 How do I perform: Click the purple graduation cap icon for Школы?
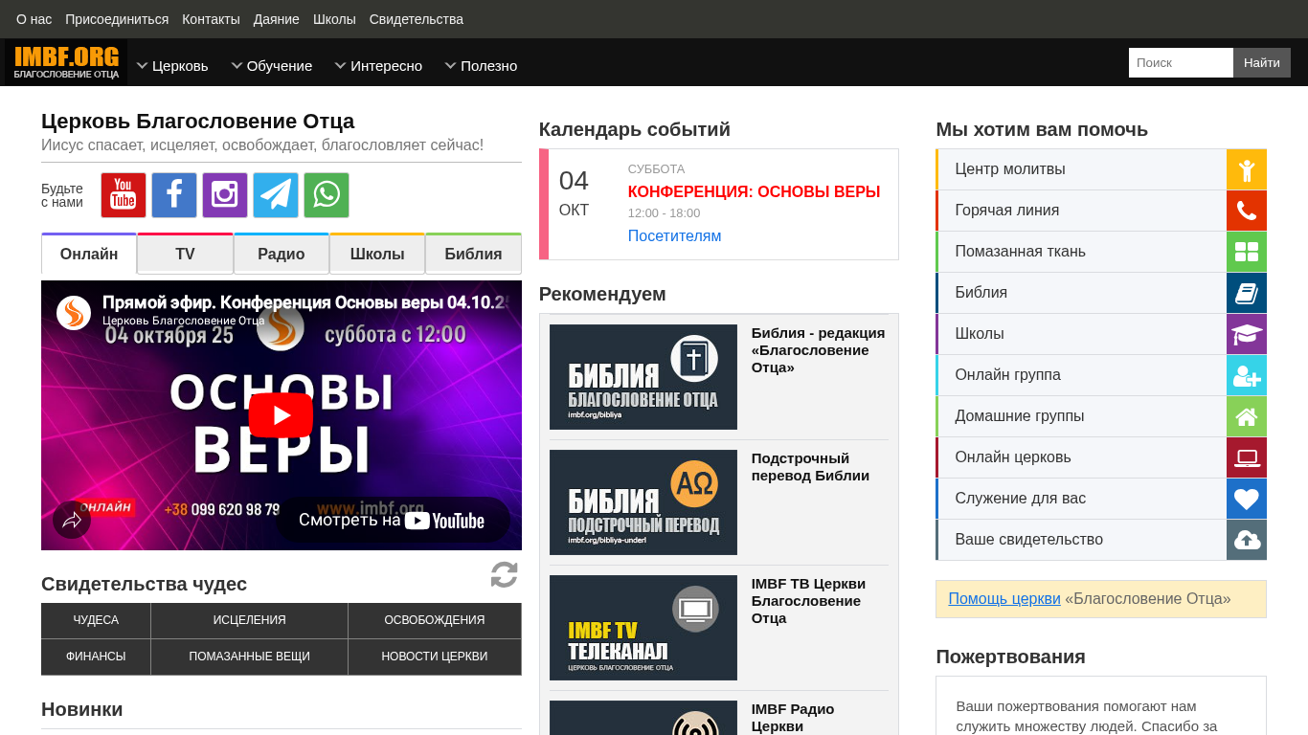[x=1247, y=334]
